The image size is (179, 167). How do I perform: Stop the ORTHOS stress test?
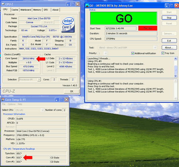pos(169,18)
